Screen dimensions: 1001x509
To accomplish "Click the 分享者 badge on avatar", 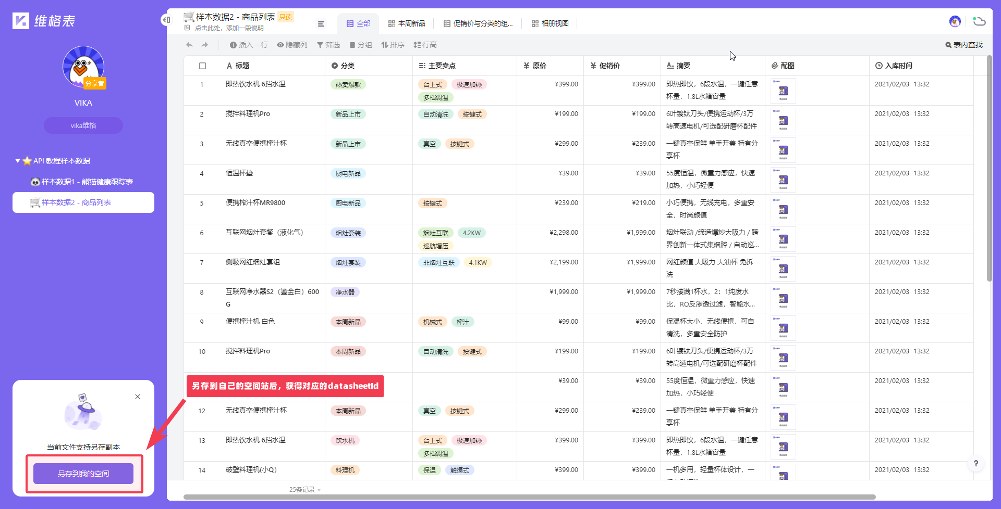I will [x=95, y=83].
